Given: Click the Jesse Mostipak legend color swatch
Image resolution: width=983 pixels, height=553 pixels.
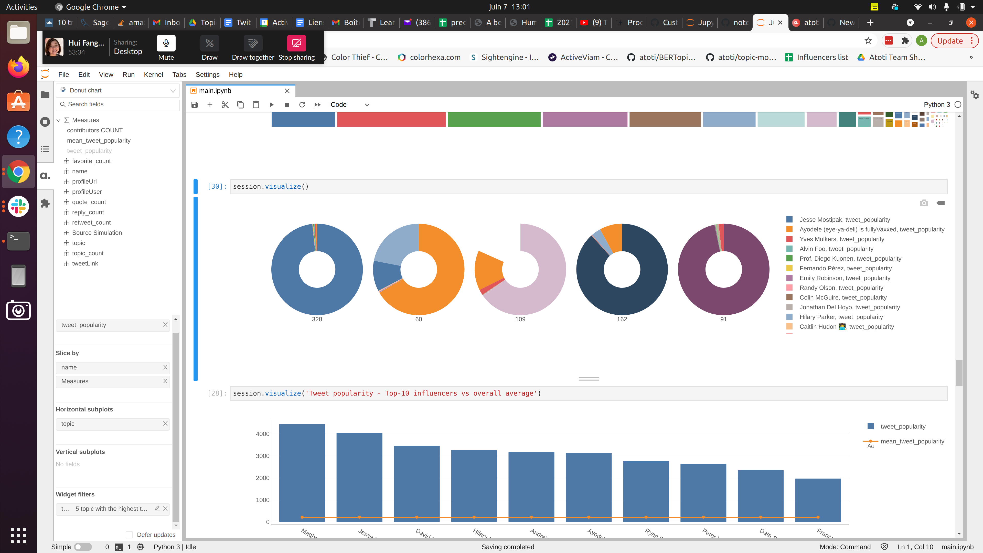Looking at the screenshot, I should tap(789, 219).
